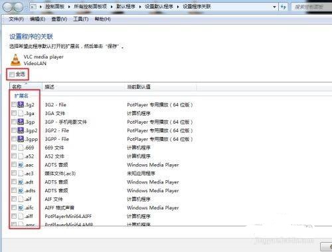The image size is (332, 252).
Task: Expand breadcrumb arrow after 默认程序
Action: coord(140,7)
